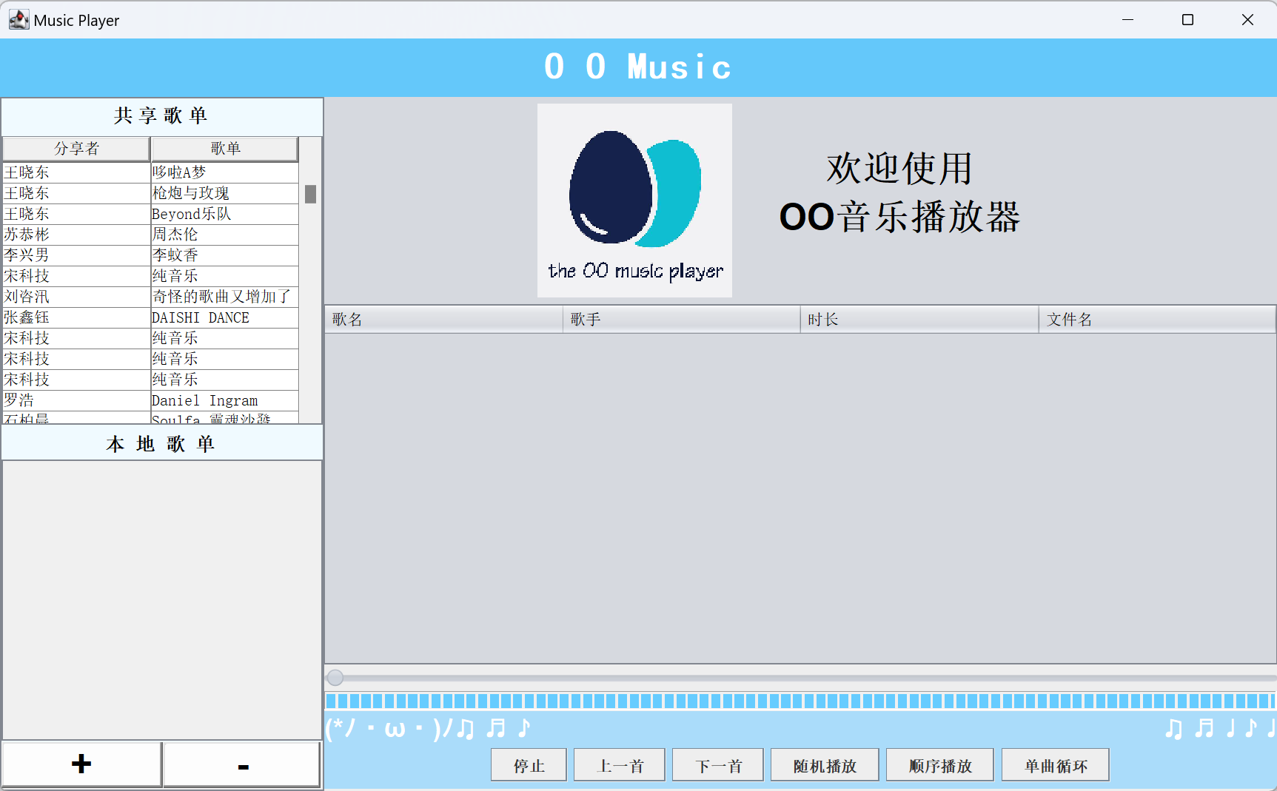Open the Beyond乐队 shared playlist
Screen dimensions: 1277x791
(x=224, y=214)
